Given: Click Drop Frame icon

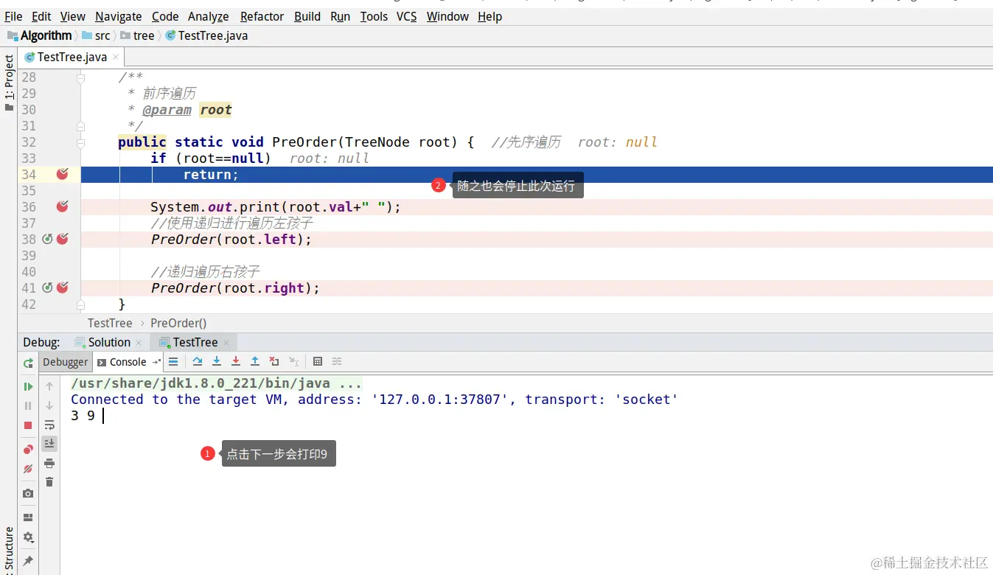Looking at the screenshot, I should 274,361.
